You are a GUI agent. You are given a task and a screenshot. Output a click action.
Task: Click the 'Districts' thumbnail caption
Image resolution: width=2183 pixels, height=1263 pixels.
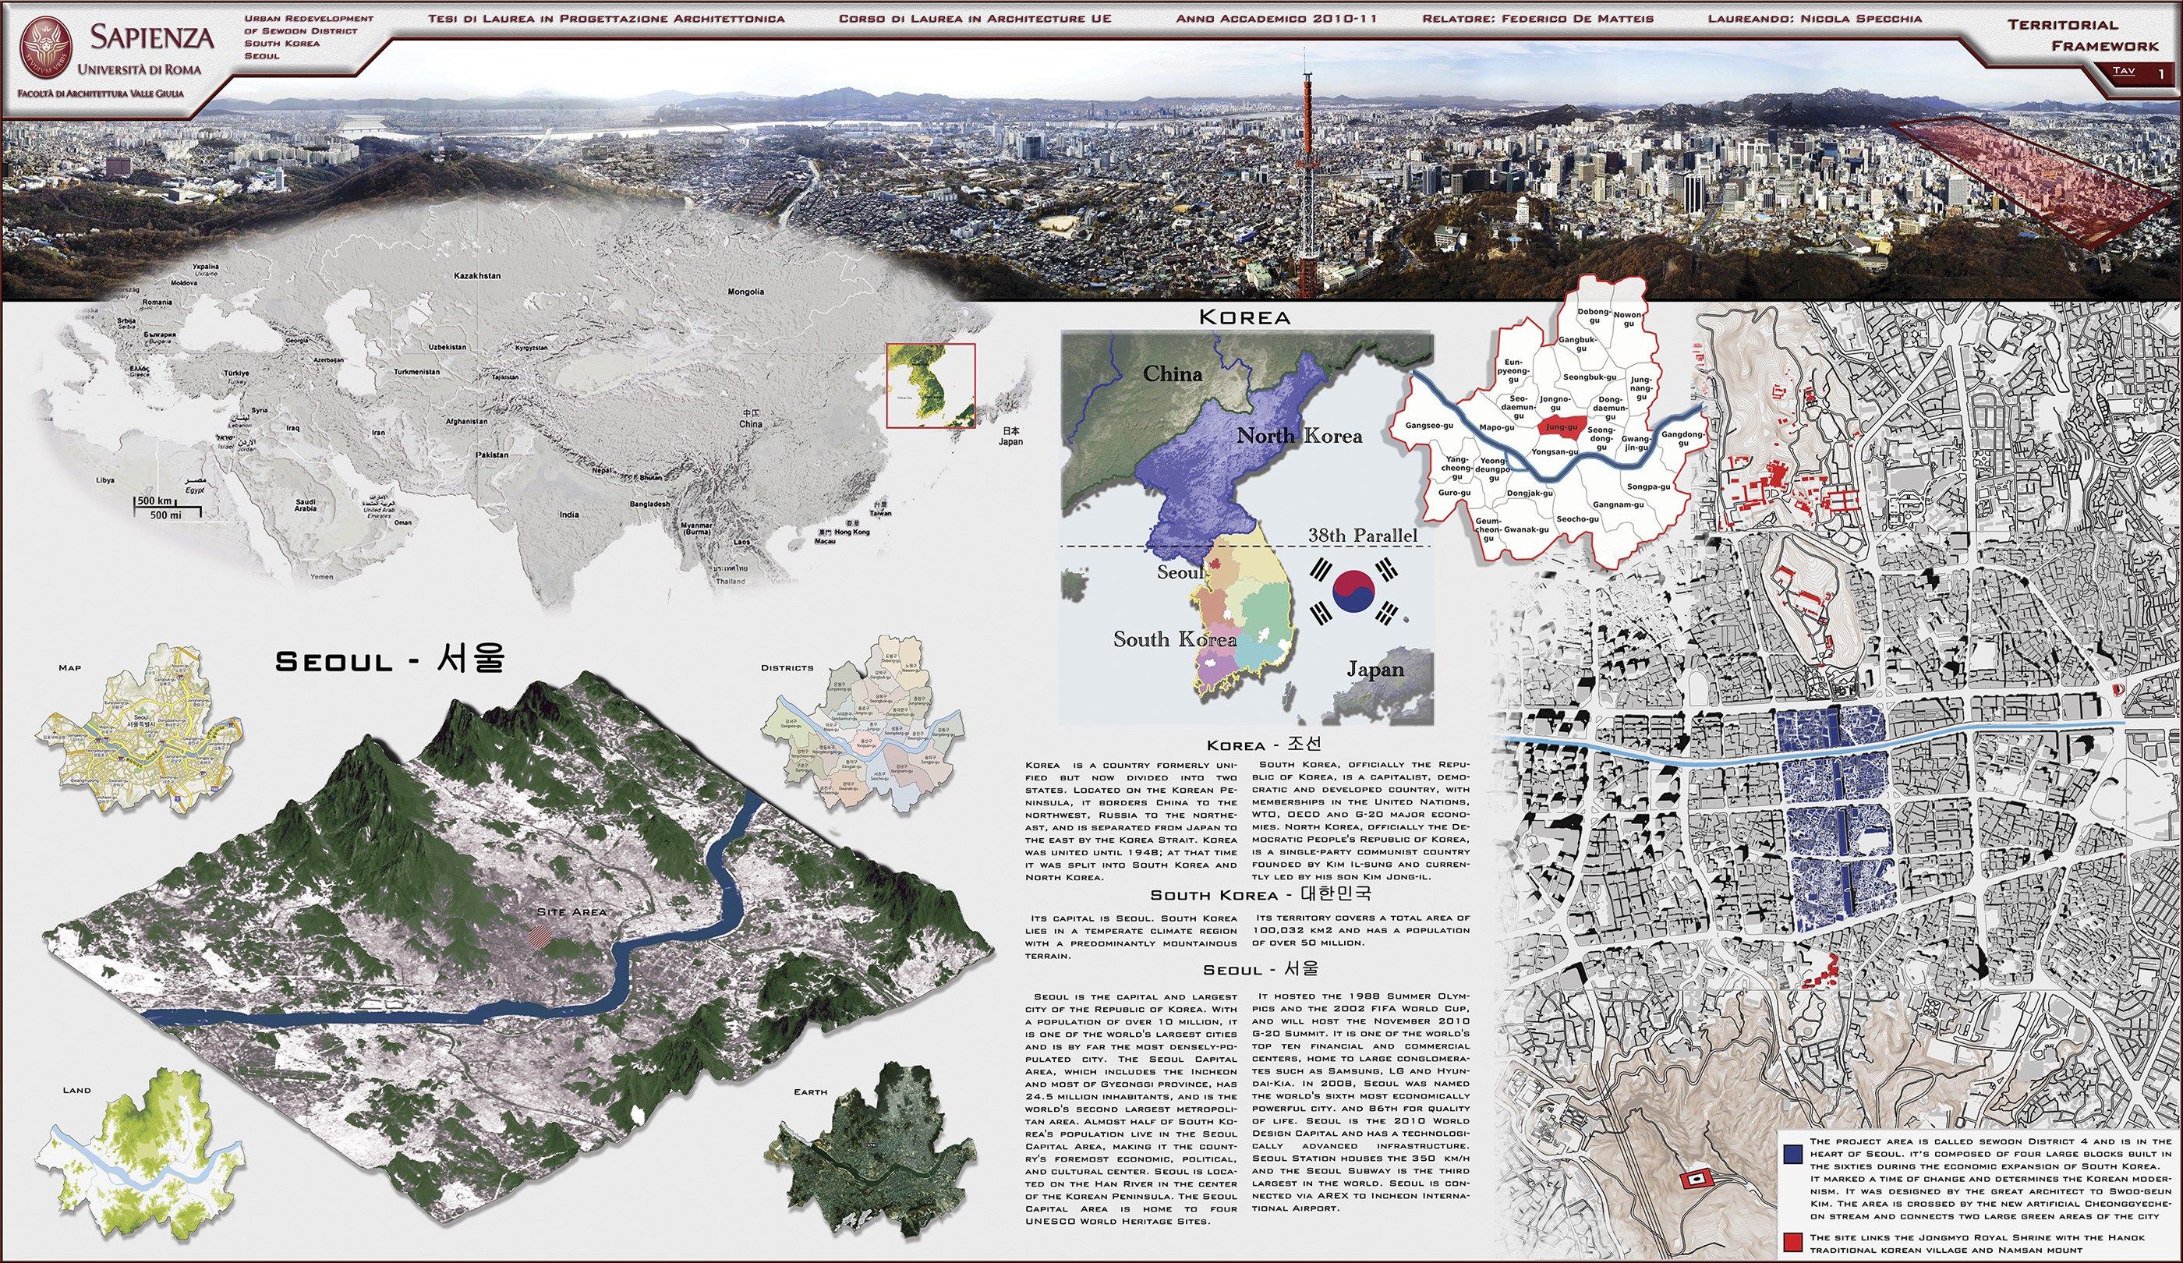tap(787, 668)
